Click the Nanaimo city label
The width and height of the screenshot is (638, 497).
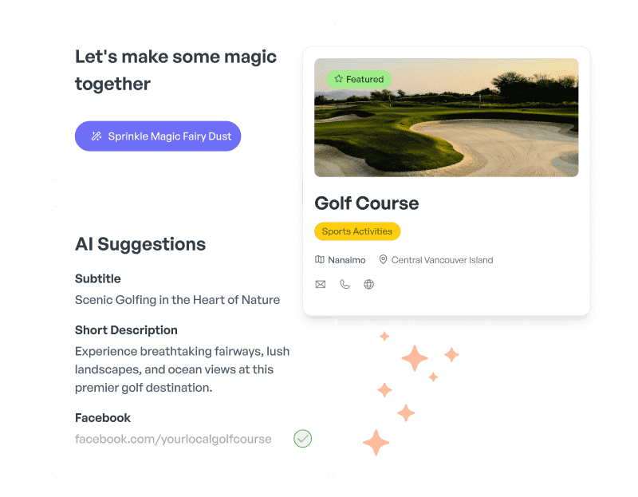(347, 260)
